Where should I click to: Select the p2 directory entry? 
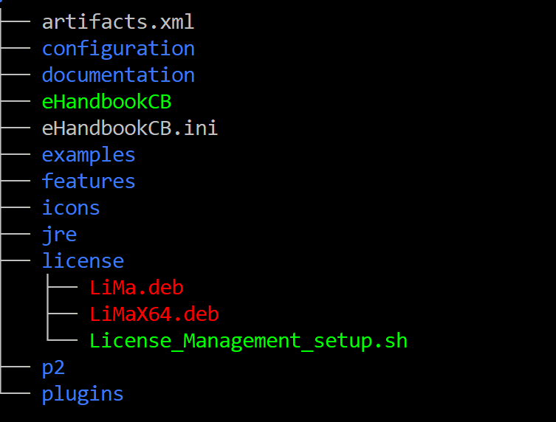click(x=53, y=367)
